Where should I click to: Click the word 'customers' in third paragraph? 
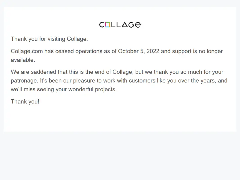pyautogui.click(x=142, y=80)
